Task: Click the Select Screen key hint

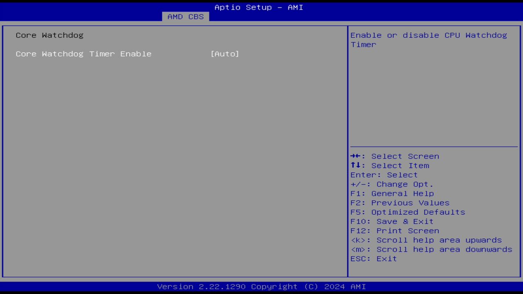Action: [395, 156]
